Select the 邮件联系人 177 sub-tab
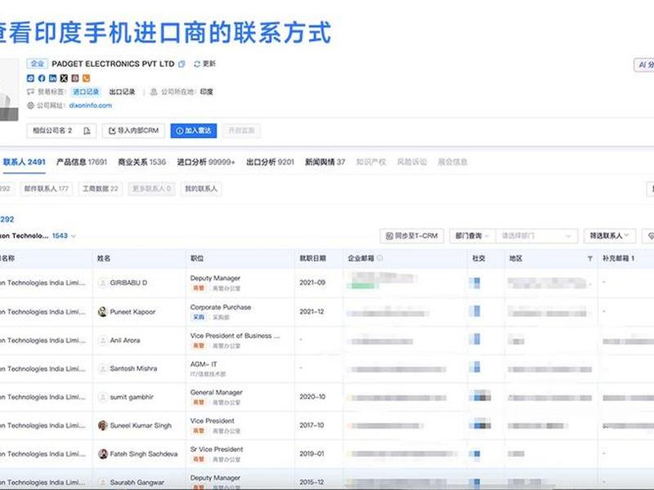The image size is (654, 490). 47,189
